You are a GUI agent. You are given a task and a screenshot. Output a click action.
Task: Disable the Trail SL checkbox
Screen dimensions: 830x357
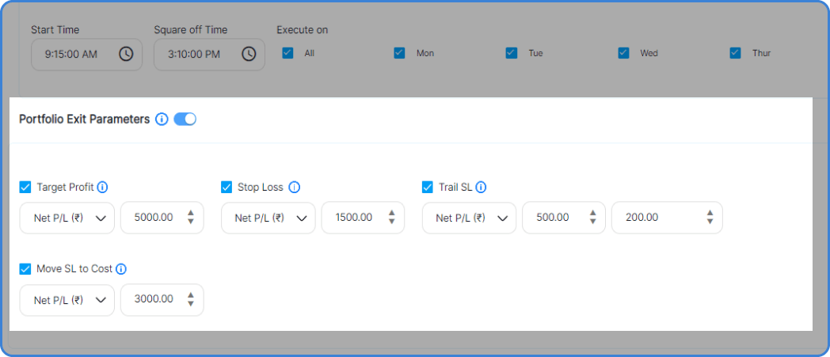(427, 188)
